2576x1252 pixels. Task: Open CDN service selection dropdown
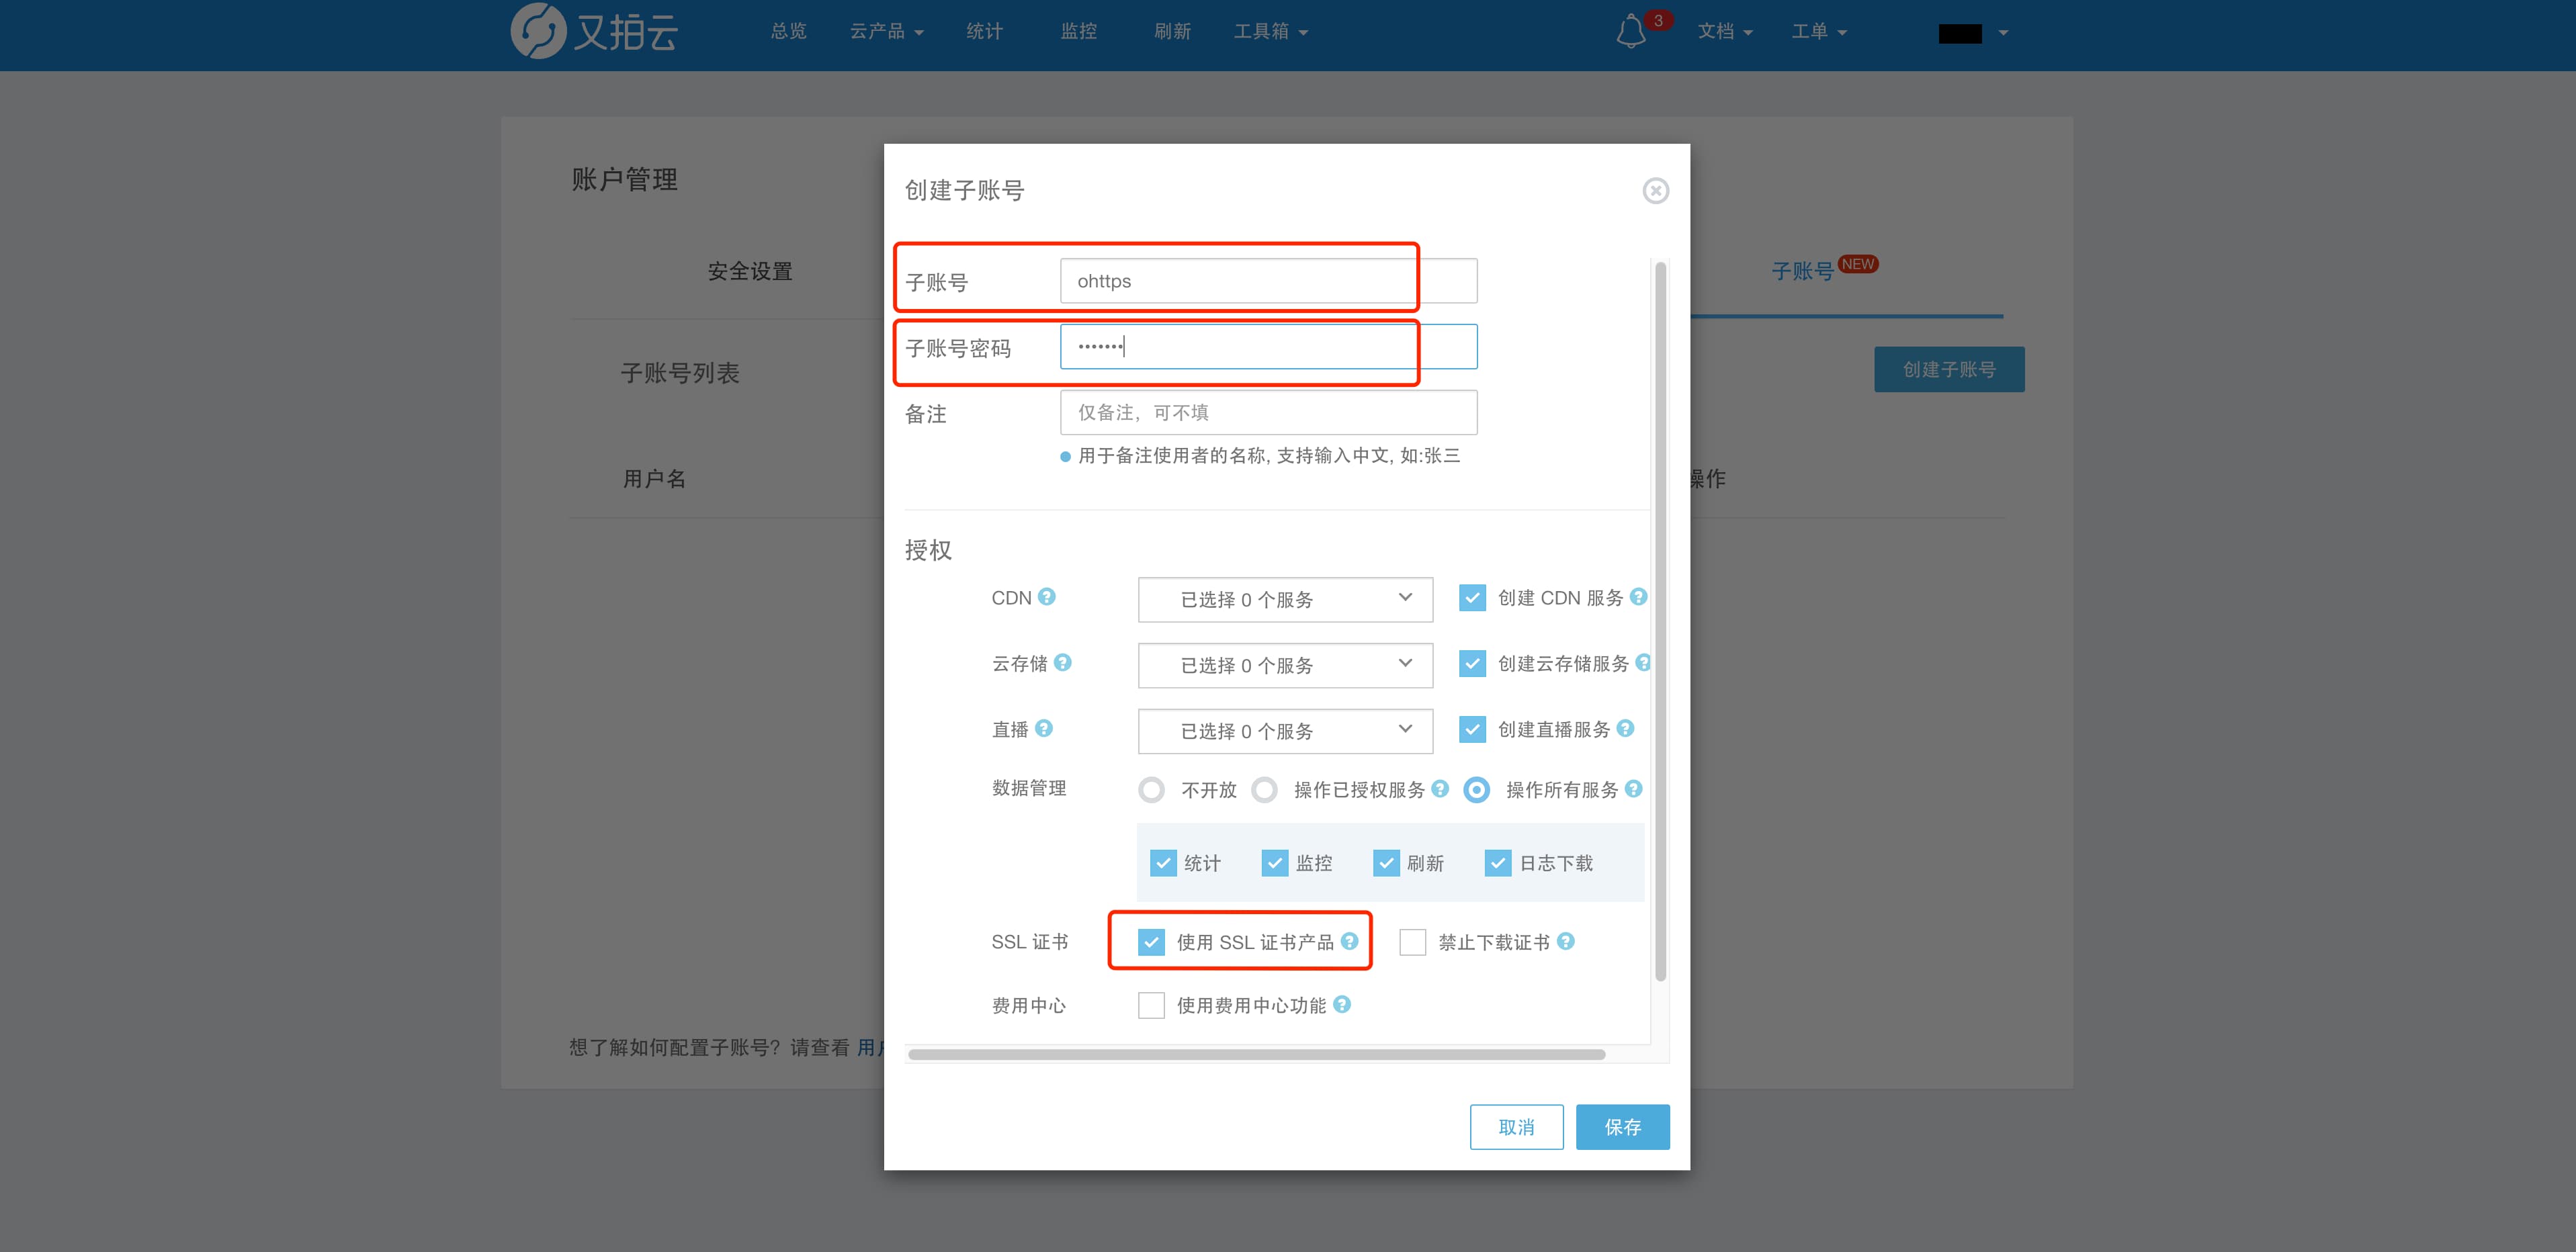1285,599
